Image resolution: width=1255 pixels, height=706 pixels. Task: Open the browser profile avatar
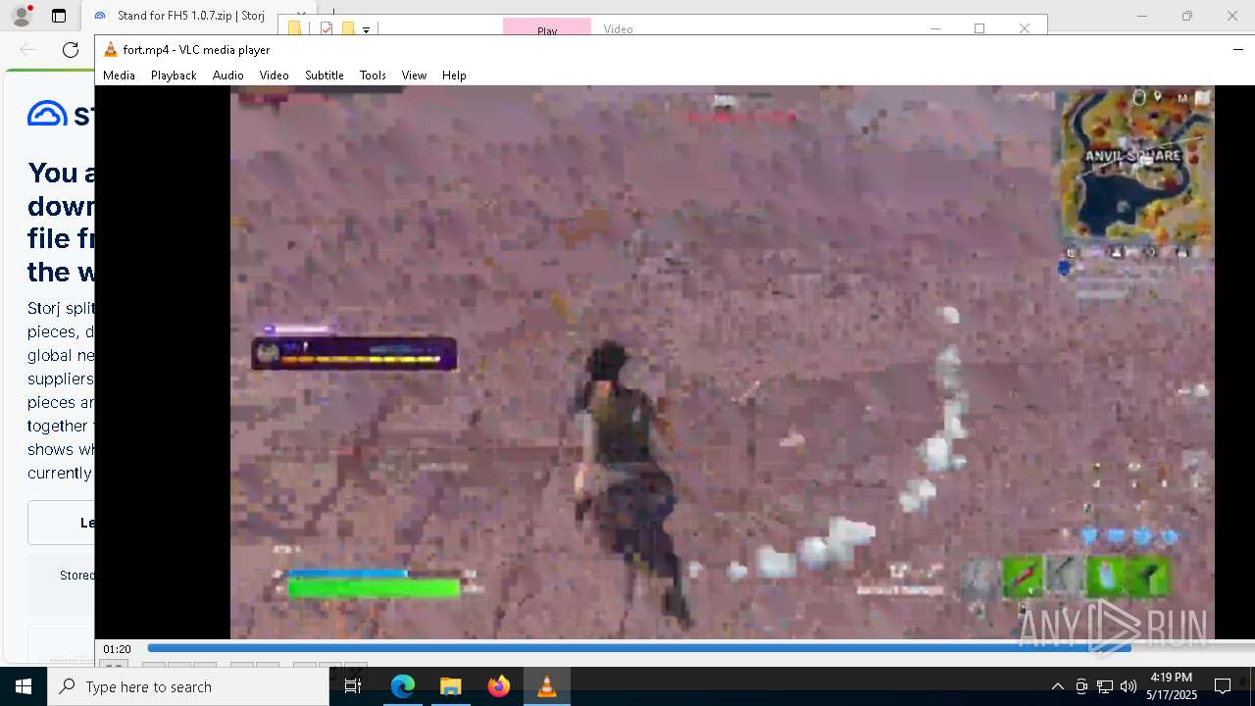click(x=22, y=16)
